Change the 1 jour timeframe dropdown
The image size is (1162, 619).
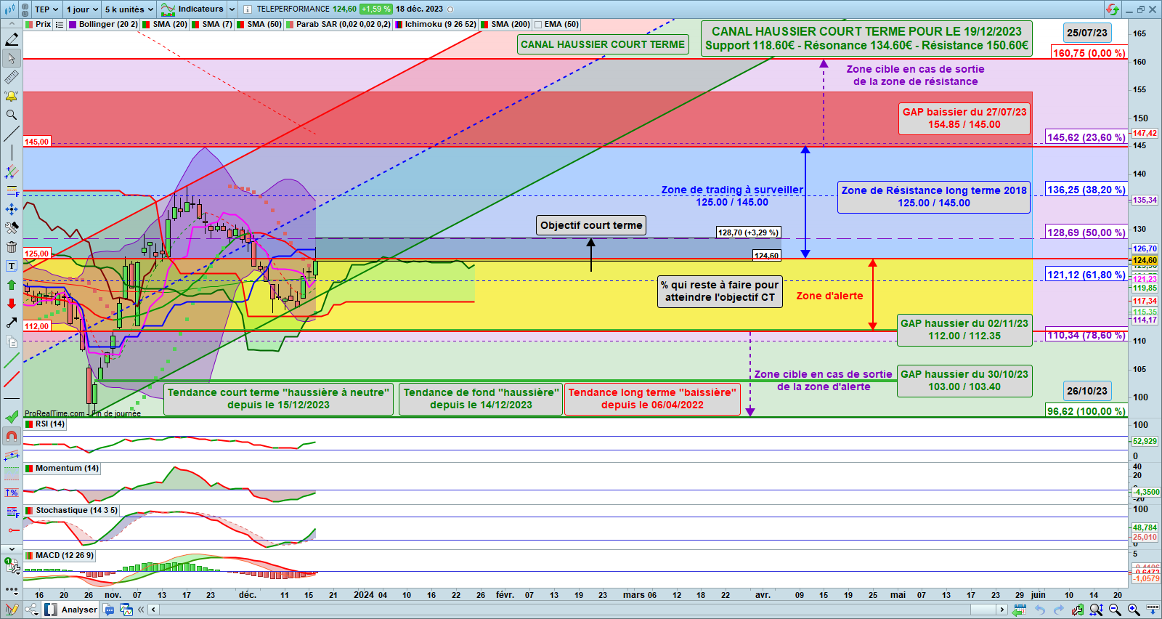tap(82, 9)
